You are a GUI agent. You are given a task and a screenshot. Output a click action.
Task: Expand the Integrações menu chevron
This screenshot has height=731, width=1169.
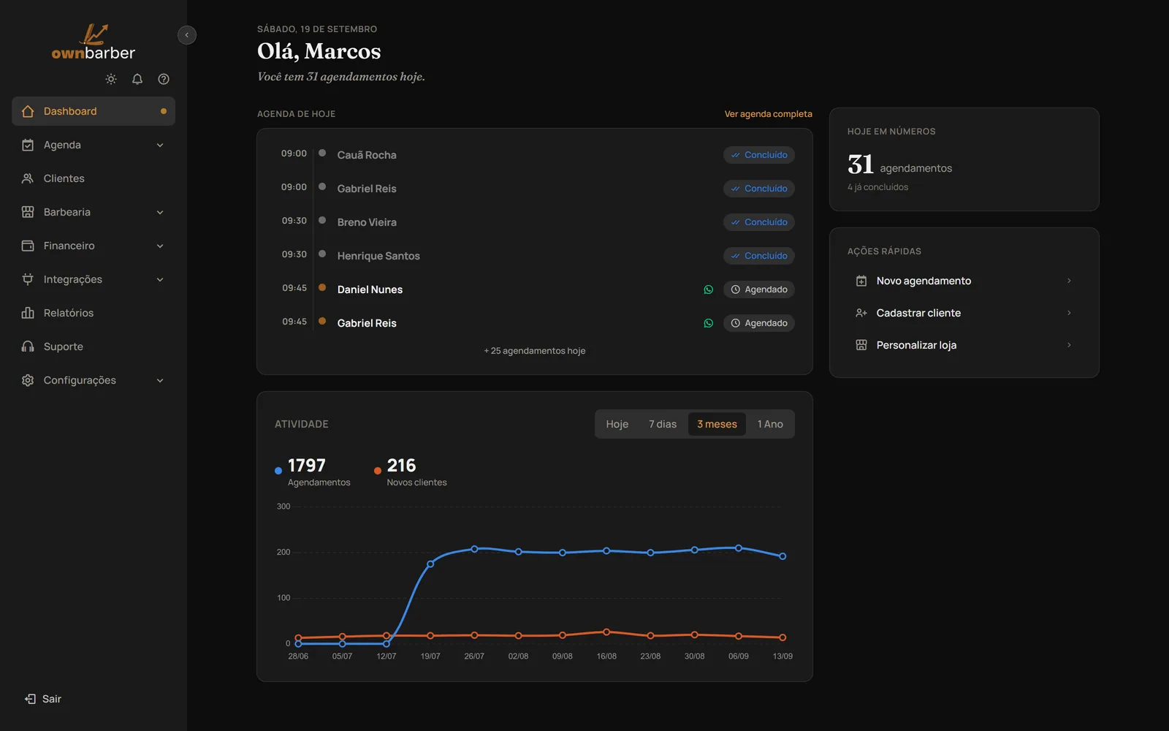[x=160, y=279]
